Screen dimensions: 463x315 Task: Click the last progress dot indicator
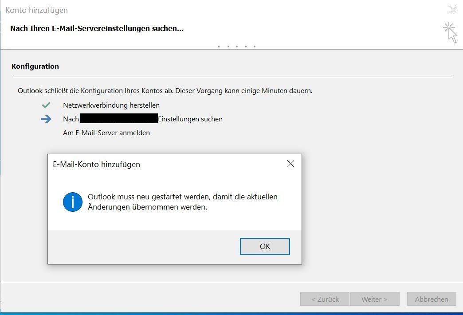pos(254,46)
